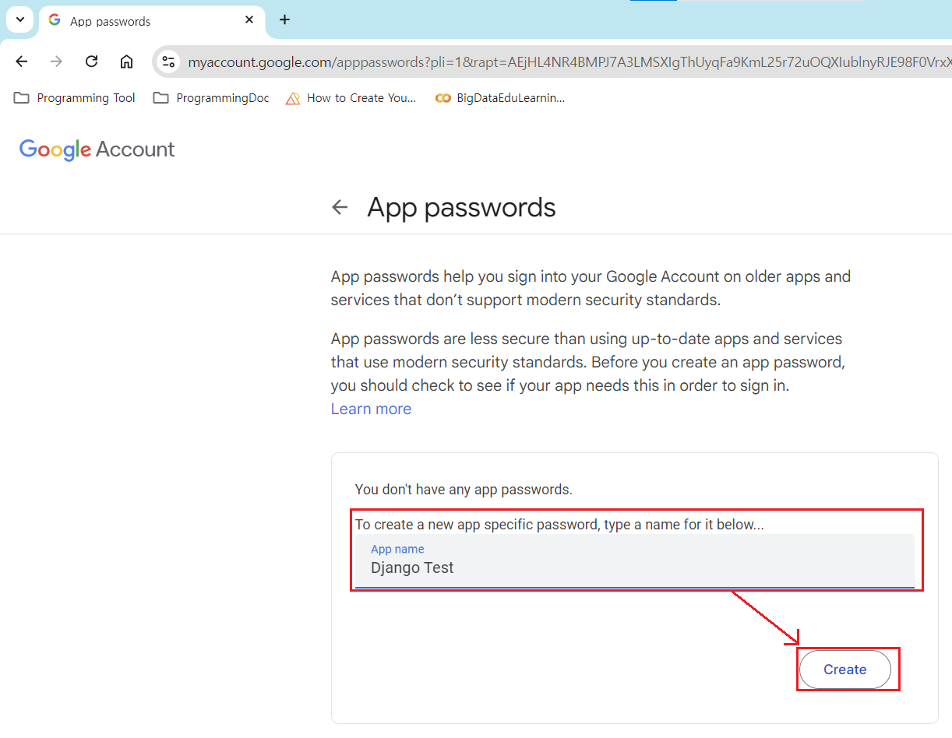Open a new browser tab
This screenshot has width=952, height=738.
(285, 20)
